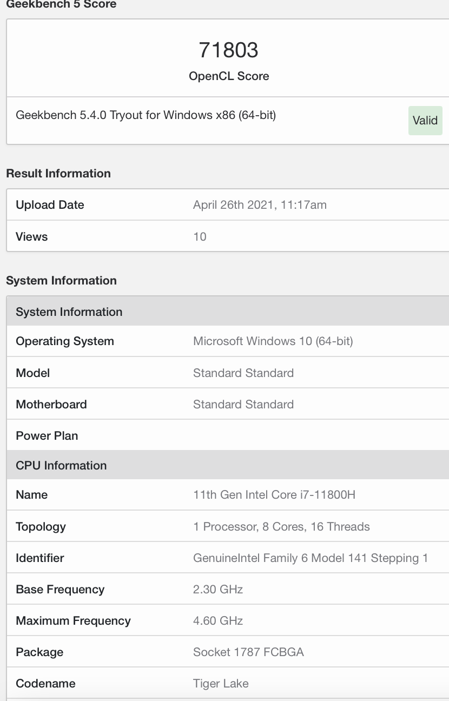Click the 71803 score number
449x701 pixels.
click(x=229, y=50)
